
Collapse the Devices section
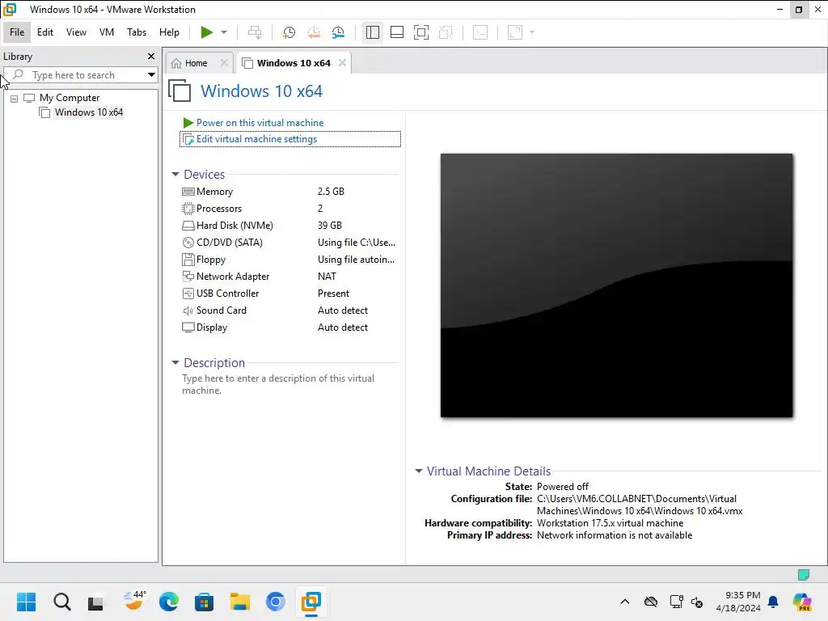click(175, 175)
